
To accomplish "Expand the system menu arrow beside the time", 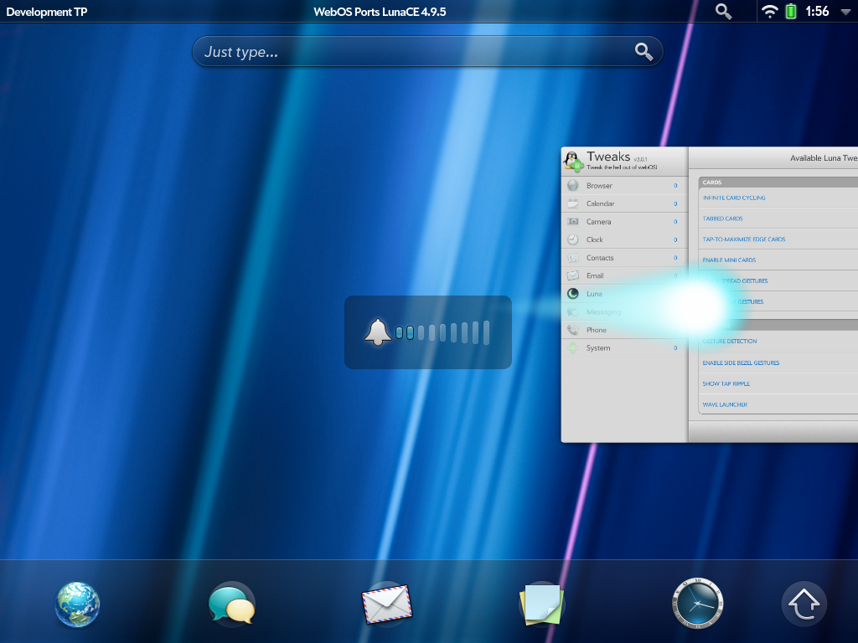I will [844, 12].
